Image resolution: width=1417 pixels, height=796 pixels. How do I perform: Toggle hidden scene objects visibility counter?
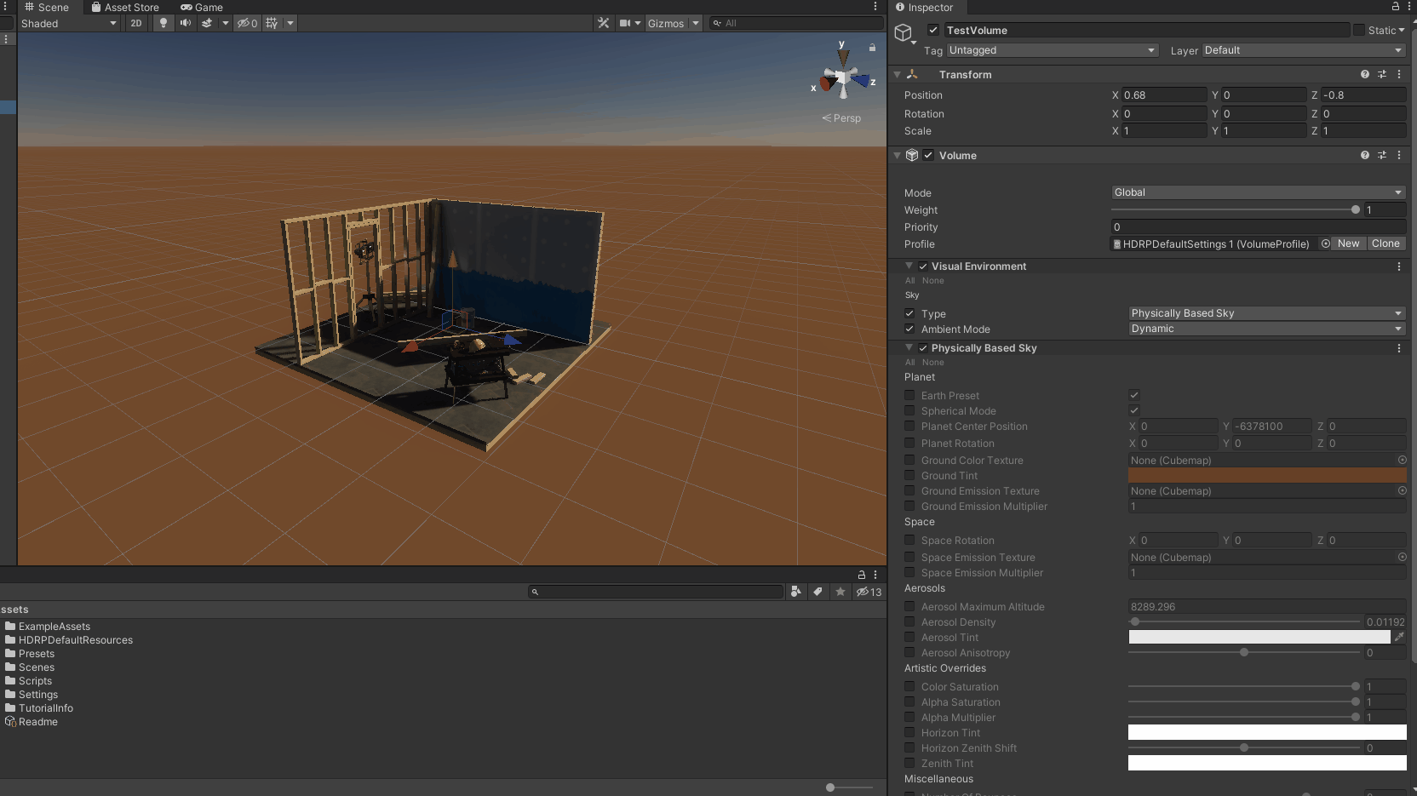click(247, 23)
